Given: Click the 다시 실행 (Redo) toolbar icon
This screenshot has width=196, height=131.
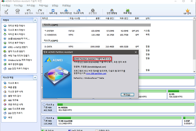Looking at the screenshot, I should tap(40, 11).
